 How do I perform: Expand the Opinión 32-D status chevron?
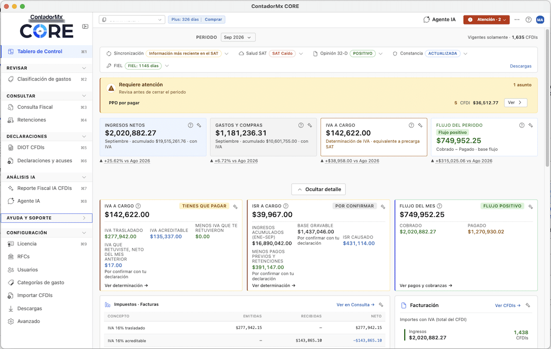point(381,54)
